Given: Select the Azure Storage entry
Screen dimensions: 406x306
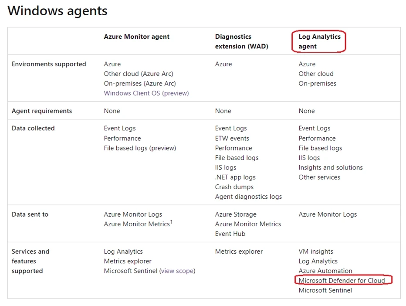Looking at the screenshot, I should tap(236, 214).
